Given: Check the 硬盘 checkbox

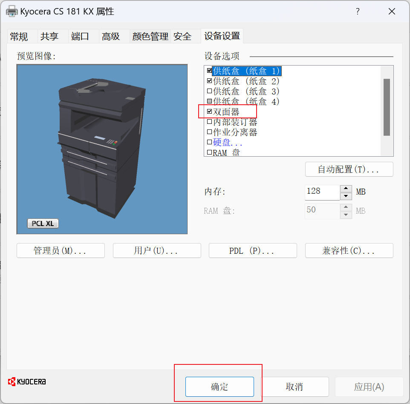Looking at the screenshot, I should click(x=209, y=142).
